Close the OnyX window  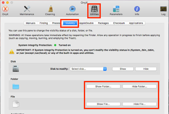point(3,2)
